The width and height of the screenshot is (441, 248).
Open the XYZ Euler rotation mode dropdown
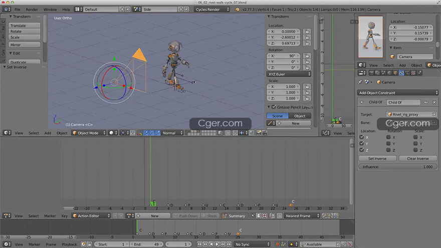pos(289,74)
